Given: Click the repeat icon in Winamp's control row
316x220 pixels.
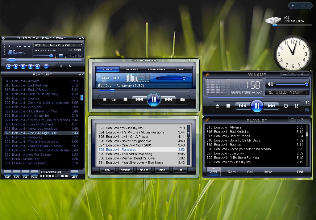Looking at the screenshot, I should 286,106.
